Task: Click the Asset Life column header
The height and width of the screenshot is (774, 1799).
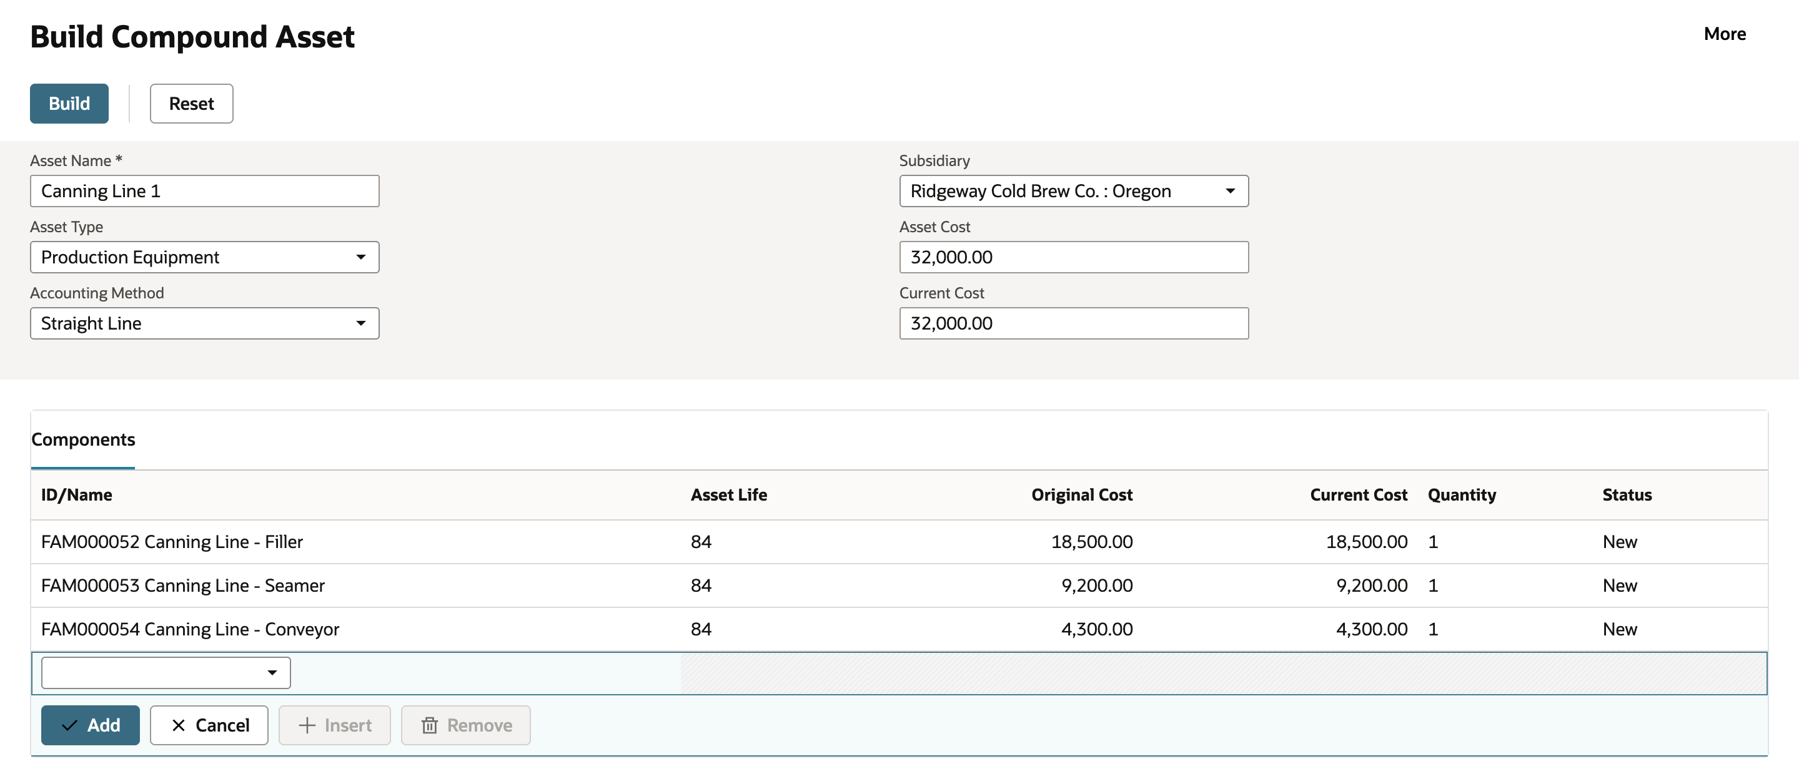Action: [x=728, y=494]
